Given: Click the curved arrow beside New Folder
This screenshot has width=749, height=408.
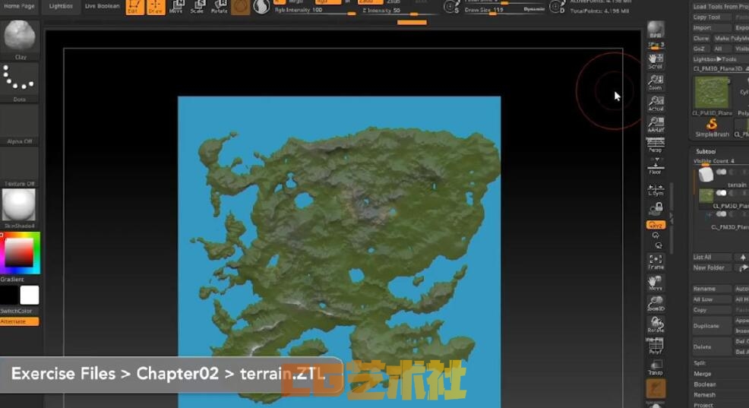Looking at the screenshot, I should coord(743,267).
